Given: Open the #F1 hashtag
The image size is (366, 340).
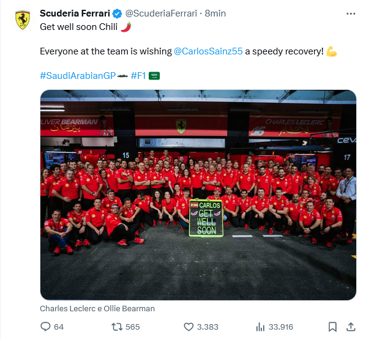Looking at the screenshot, I should pyautogui.click(x=138, y=76).
